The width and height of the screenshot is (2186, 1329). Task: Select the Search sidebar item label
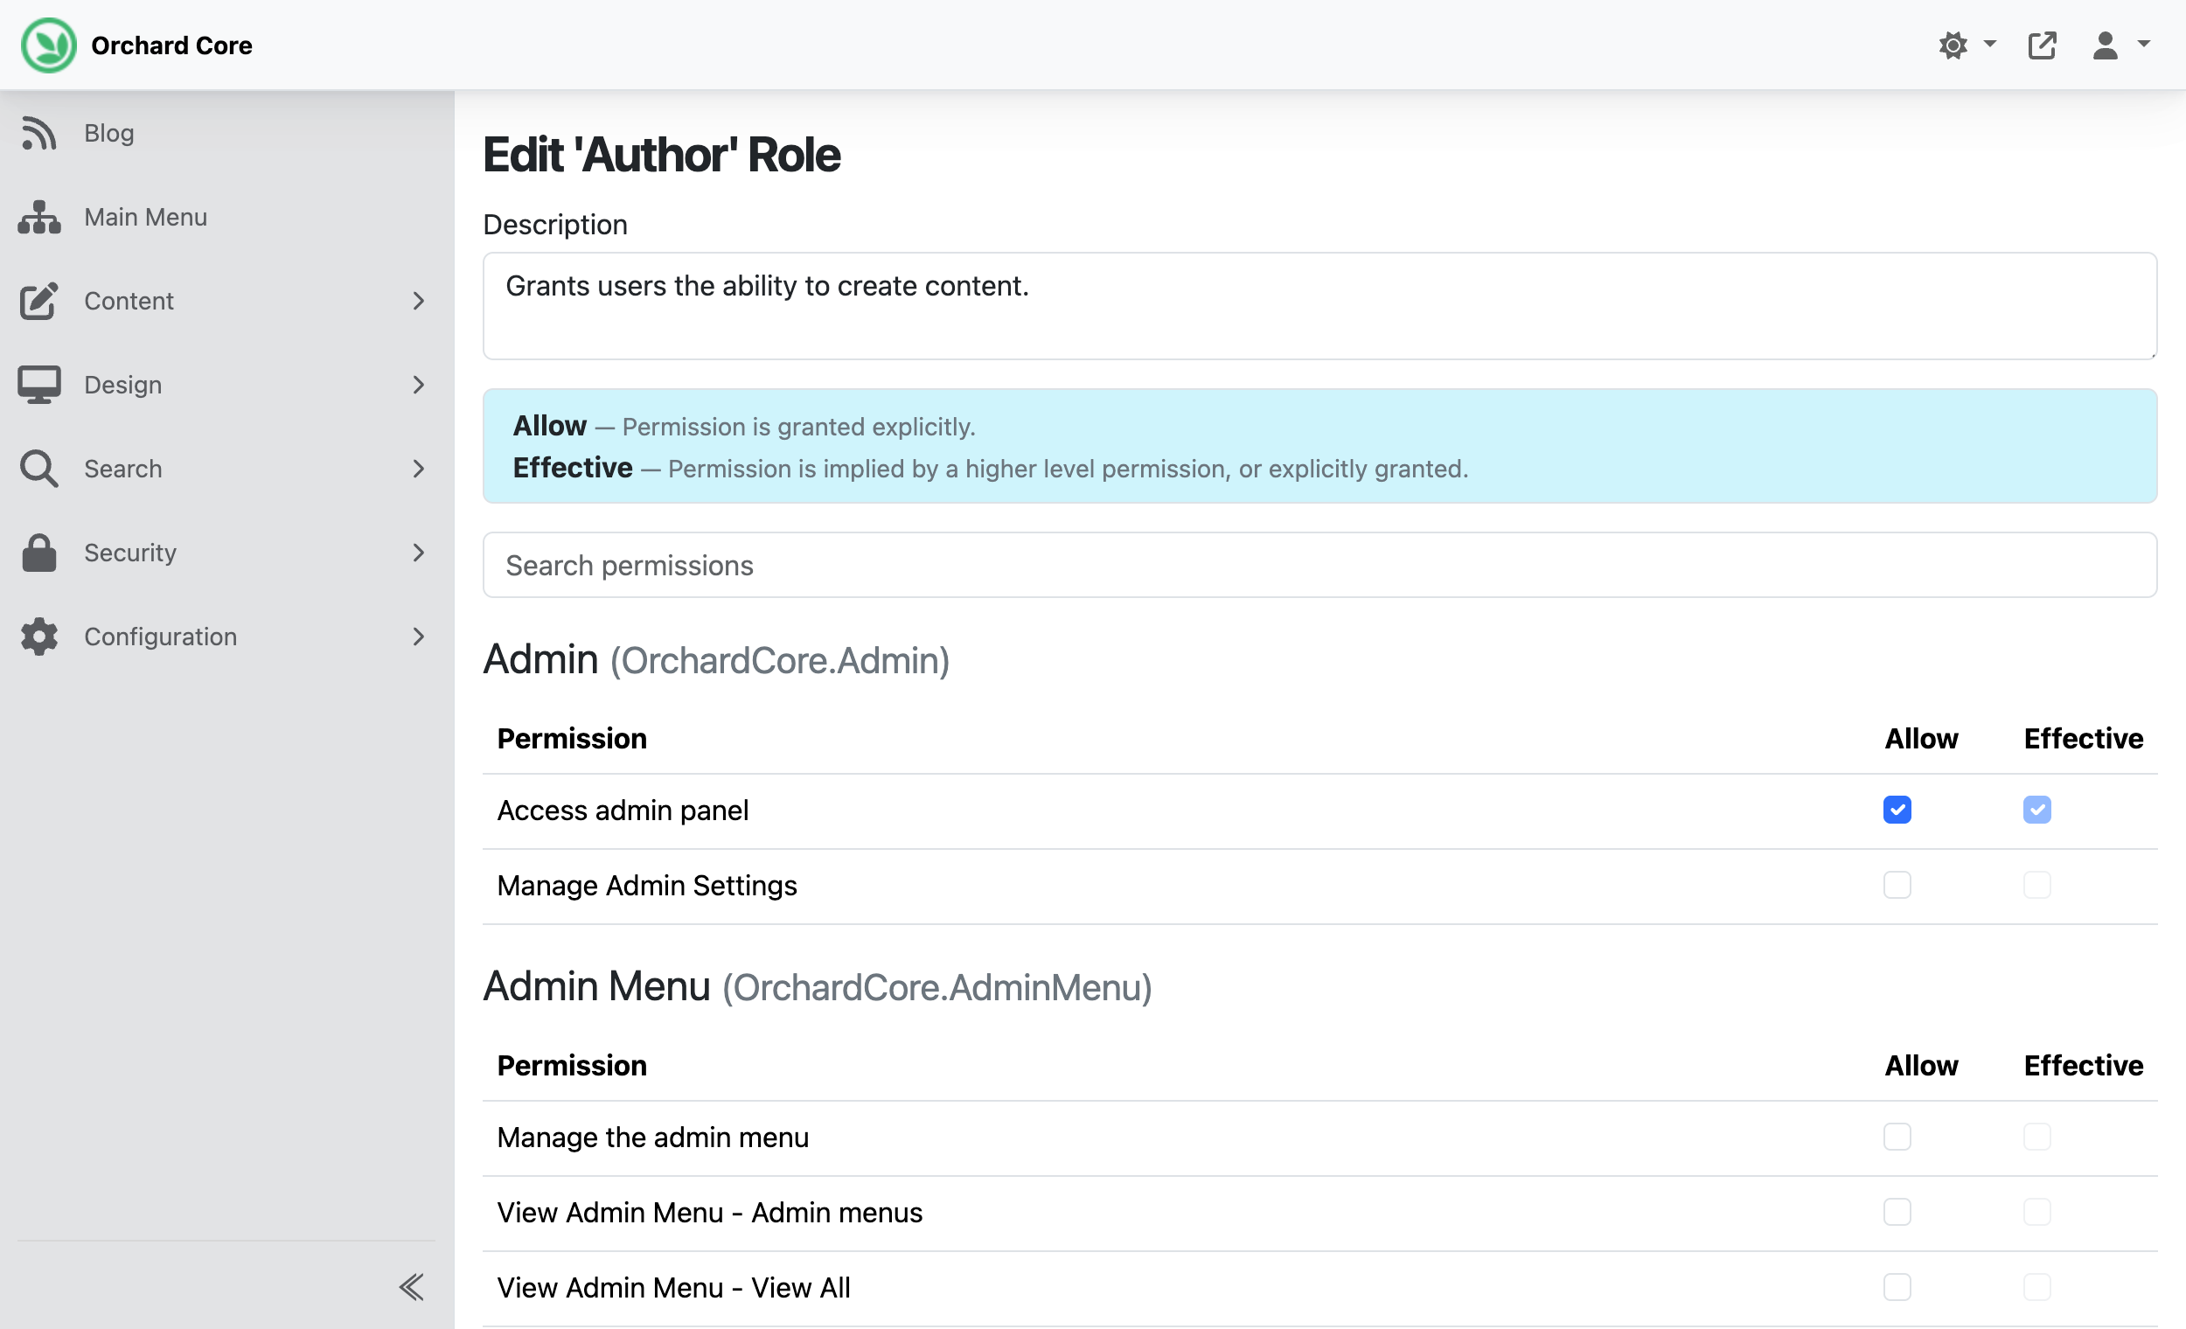click(123, 469)
